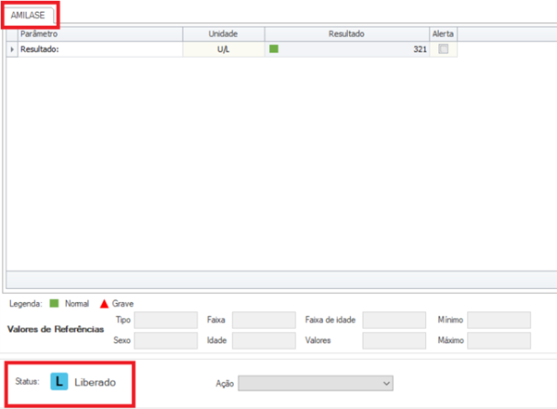
Task: Focus the Sexo reference field
Action: tap(165, 341)
